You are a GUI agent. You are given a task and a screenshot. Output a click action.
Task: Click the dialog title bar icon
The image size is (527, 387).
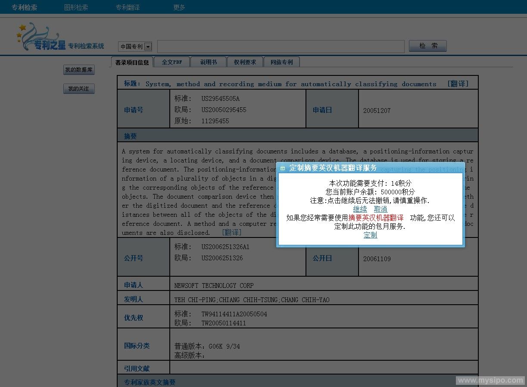[283, 169]
